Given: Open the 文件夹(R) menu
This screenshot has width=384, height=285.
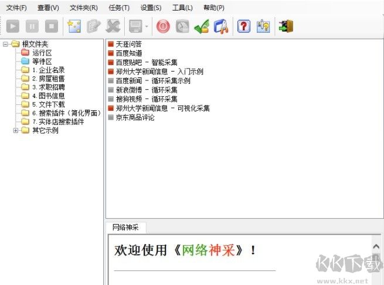Looking at the screenshot, I should point(84,8).
